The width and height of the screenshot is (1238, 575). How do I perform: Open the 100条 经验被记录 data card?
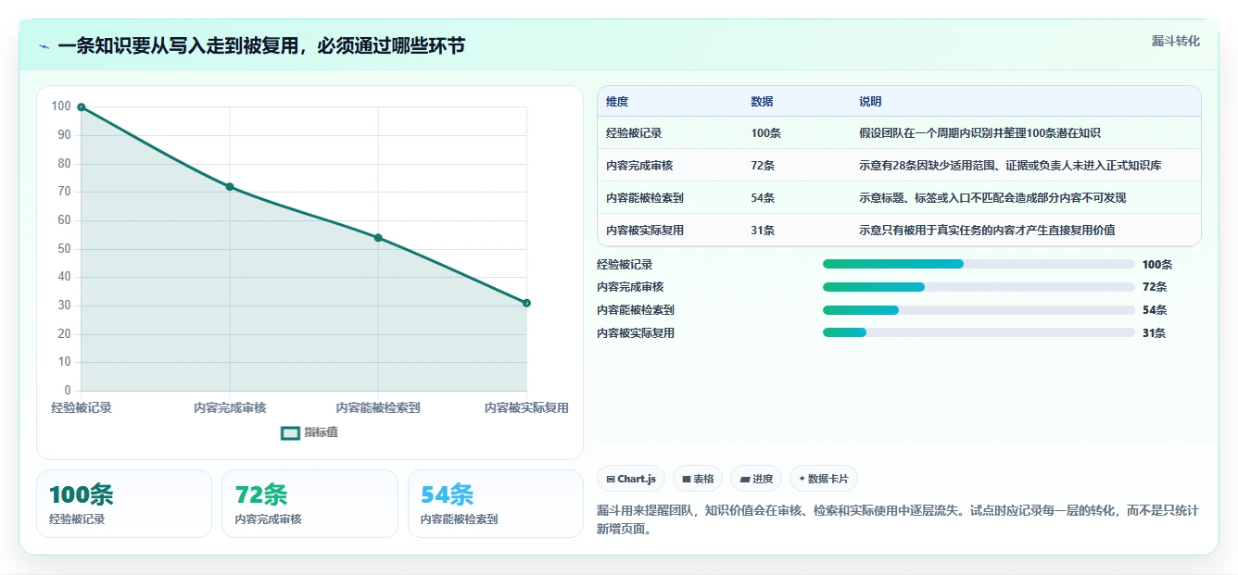[x=124, y=504]
